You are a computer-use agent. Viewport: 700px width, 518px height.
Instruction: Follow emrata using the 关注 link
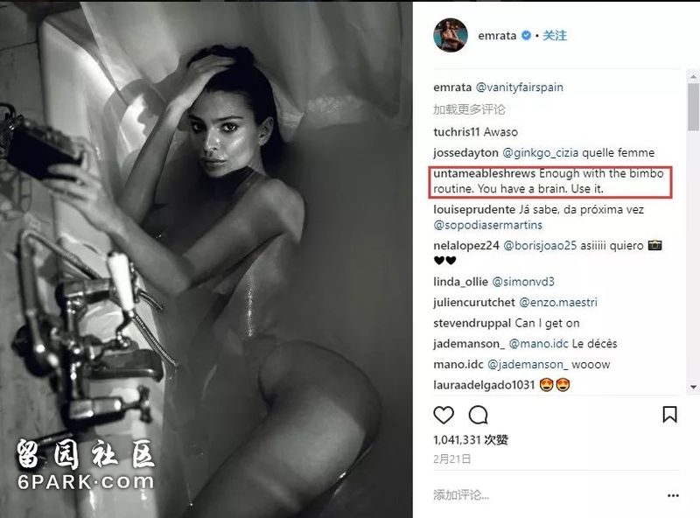(555, 35)
